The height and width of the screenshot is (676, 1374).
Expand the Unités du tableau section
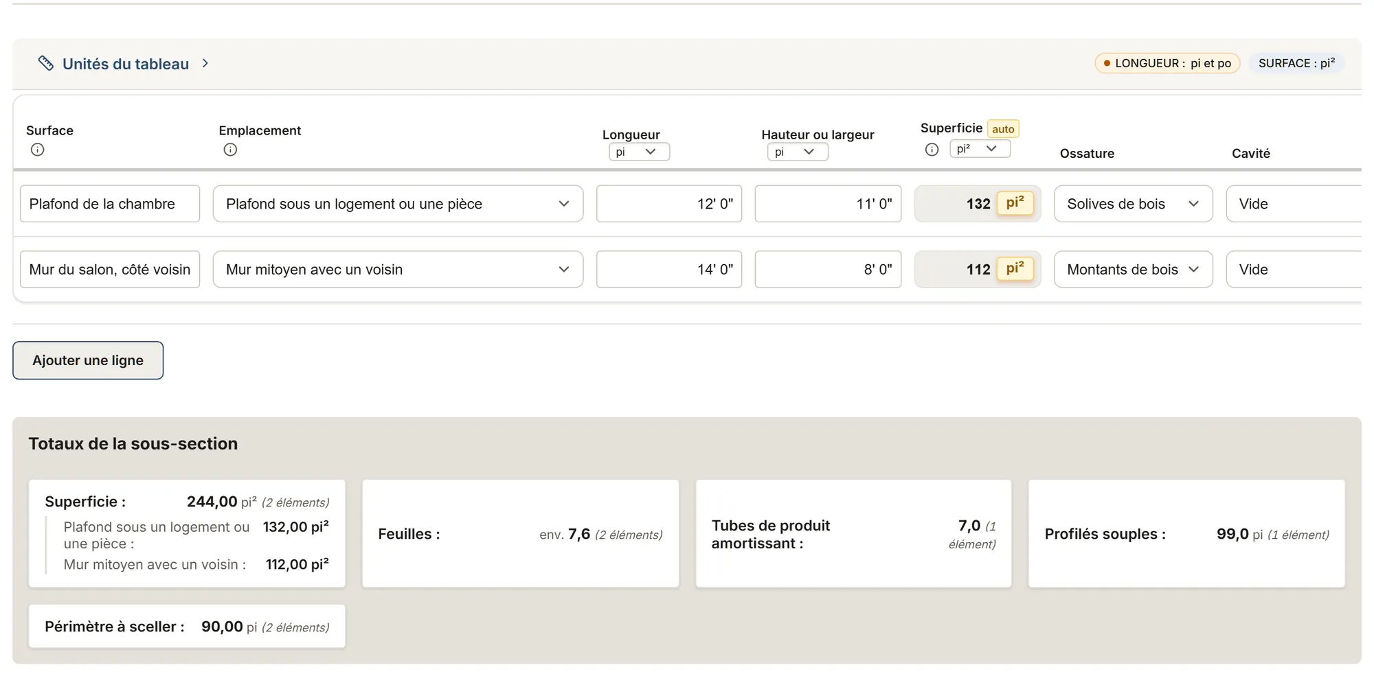[205, 63]
